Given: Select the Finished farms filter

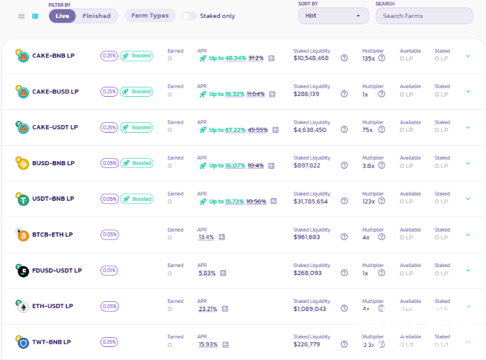Looking at the screenshot, I should click(x=96, y=16).
